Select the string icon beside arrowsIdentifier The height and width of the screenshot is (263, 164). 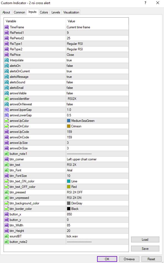[7, 99]
